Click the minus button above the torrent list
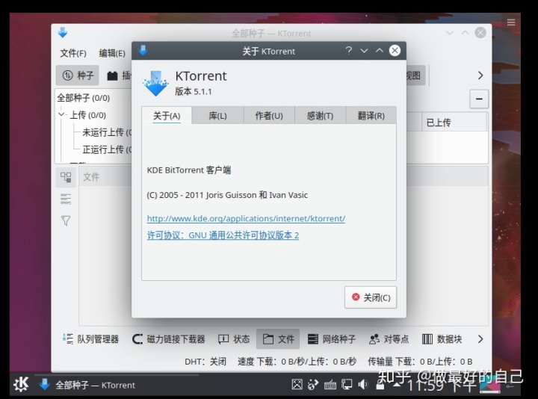 tap(479, 99)
